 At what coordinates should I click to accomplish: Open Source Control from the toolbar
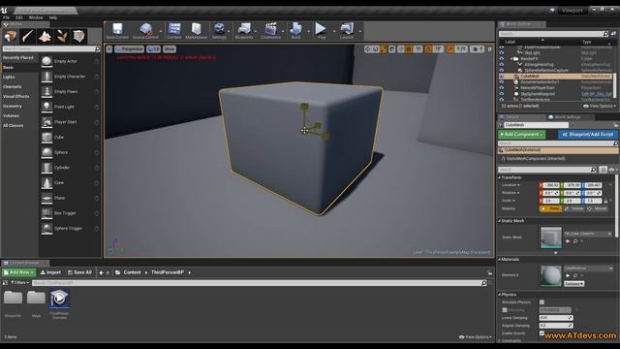[x=145, y=31]
